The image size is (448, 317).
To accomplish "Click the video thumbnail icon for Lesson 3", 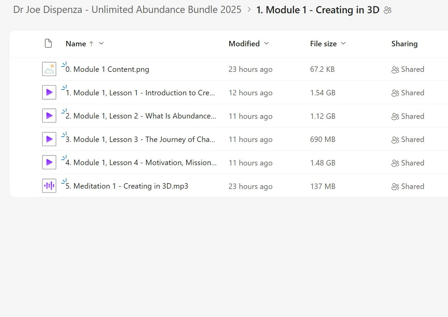I will (x=49, y=139).
